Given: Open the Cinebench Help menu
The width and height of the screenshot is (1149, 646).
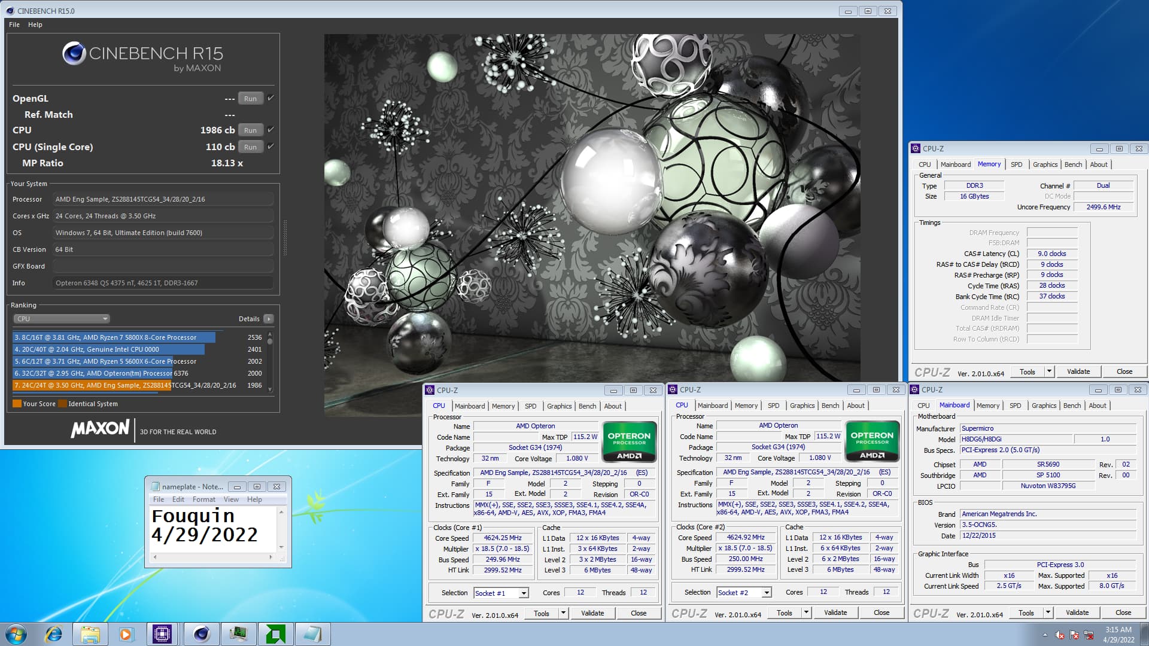Looking at the screenshot, I should 35,25.
